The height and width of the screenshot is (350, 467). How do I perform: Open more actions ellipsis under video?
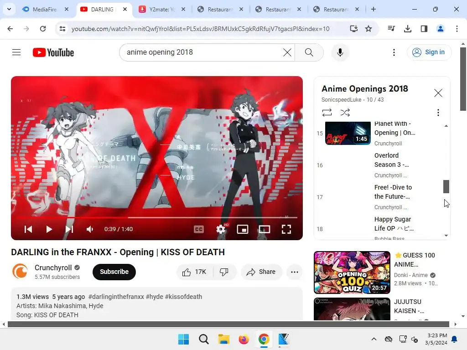click(294, 272)
